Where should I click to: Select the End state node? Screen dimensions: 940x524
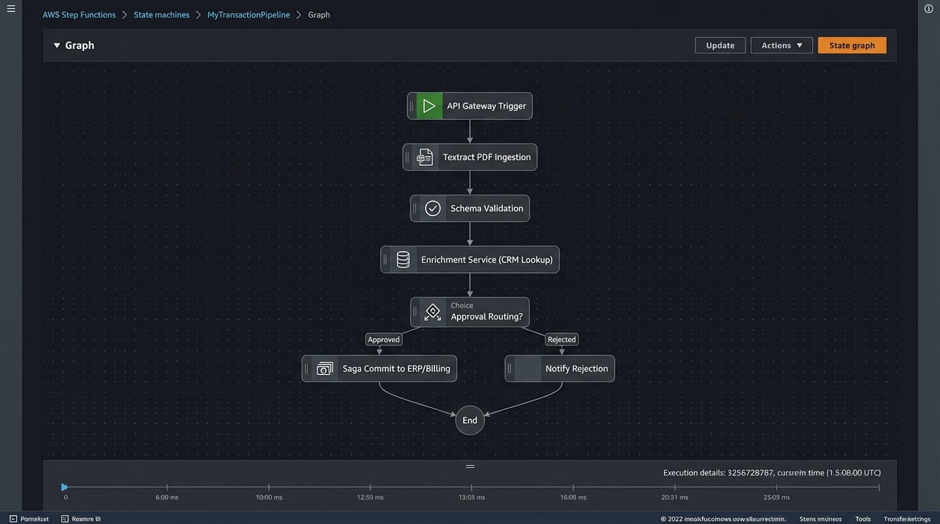(x=470, y=420)
